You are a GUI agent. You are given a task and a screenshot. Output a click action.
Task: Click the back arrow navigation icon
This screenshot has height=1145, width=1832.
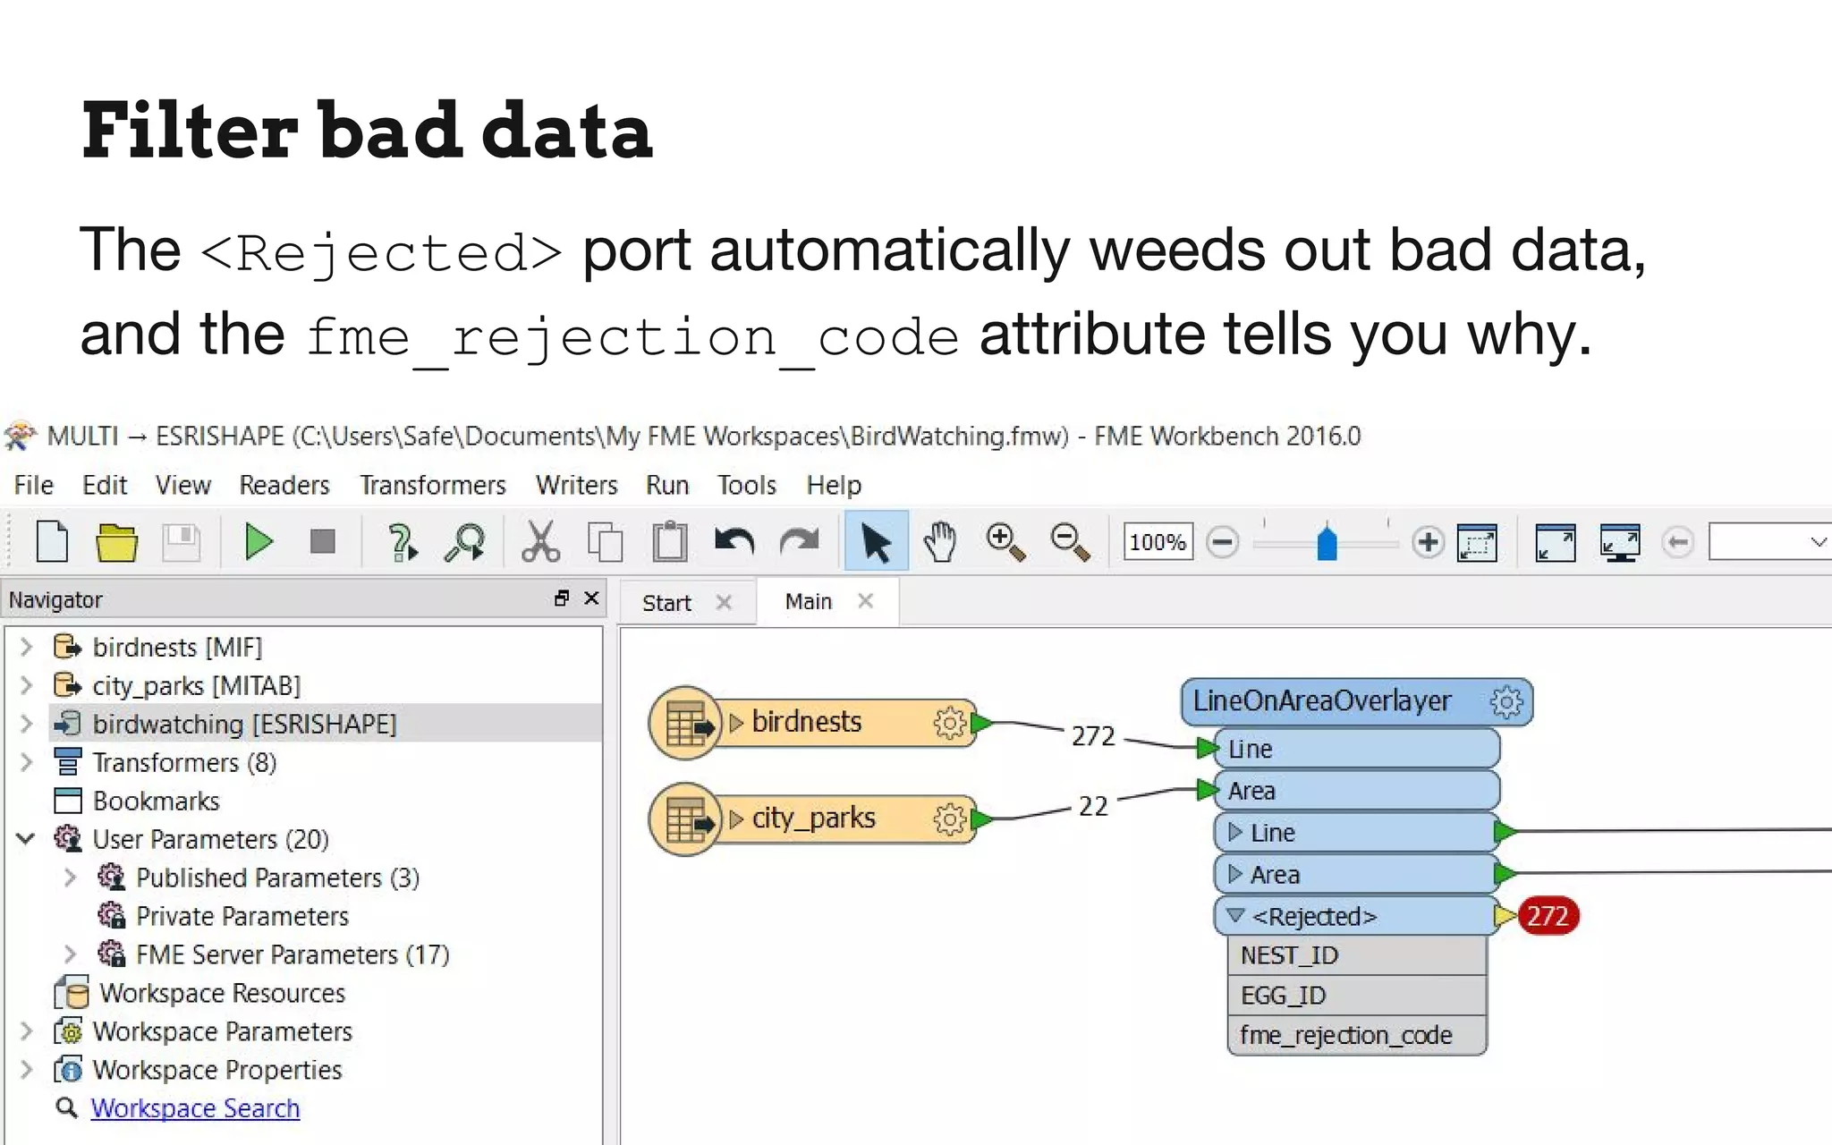click(1678, 542)
